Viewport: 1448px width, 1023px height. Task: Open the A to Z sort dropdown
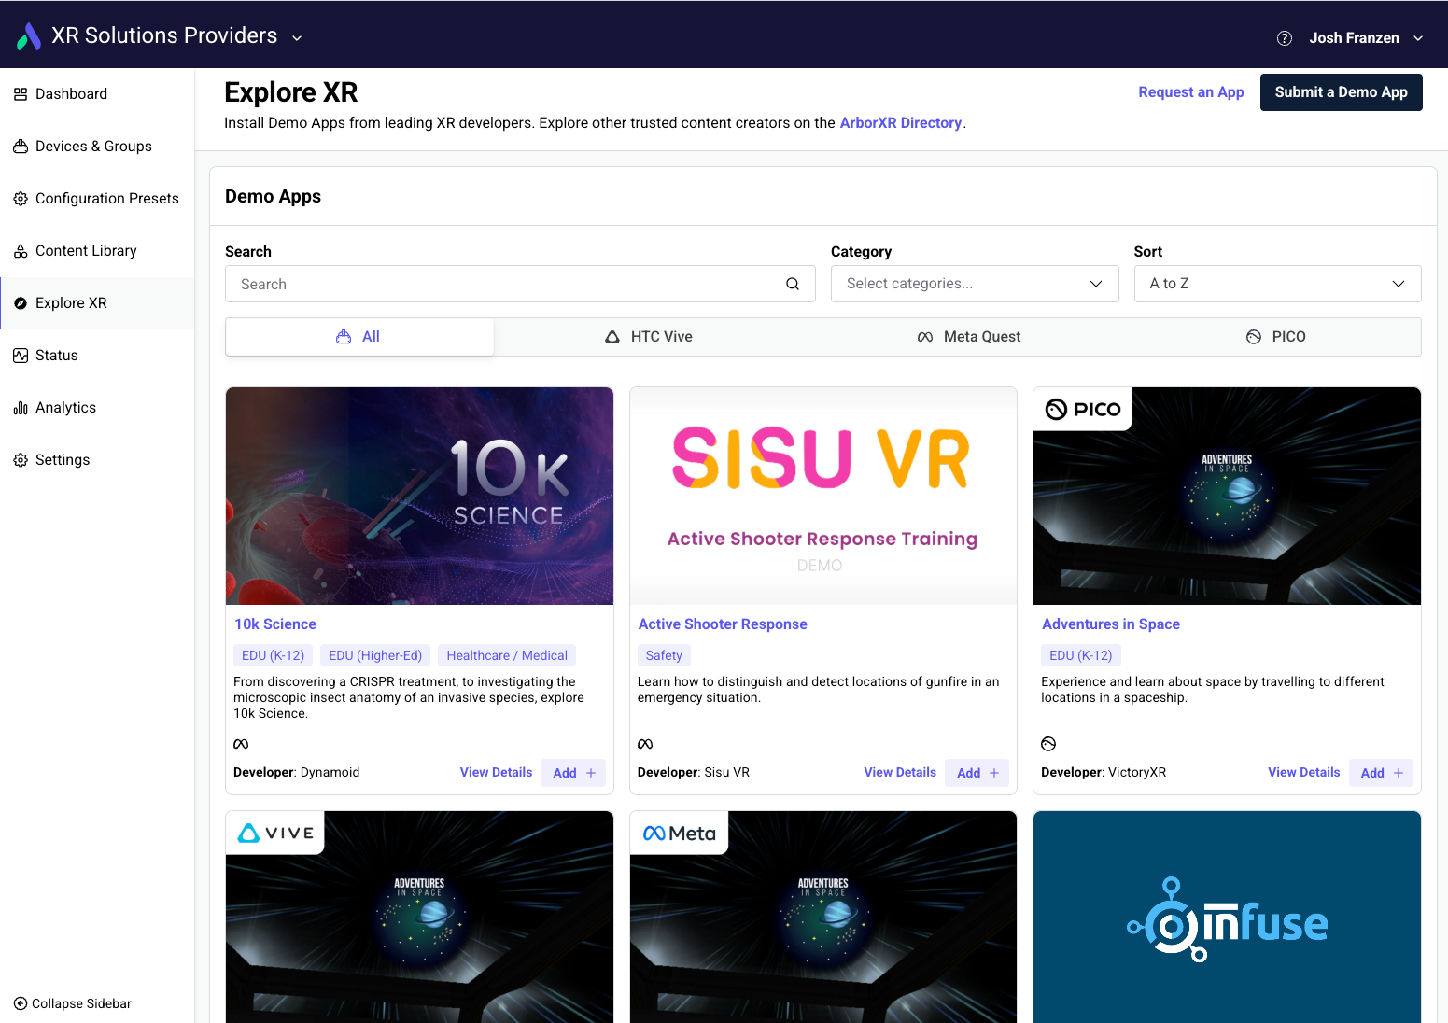tap(1277, 284)
